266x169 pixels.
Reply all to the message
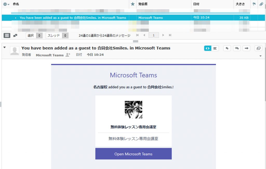click(x=237, y=48)
